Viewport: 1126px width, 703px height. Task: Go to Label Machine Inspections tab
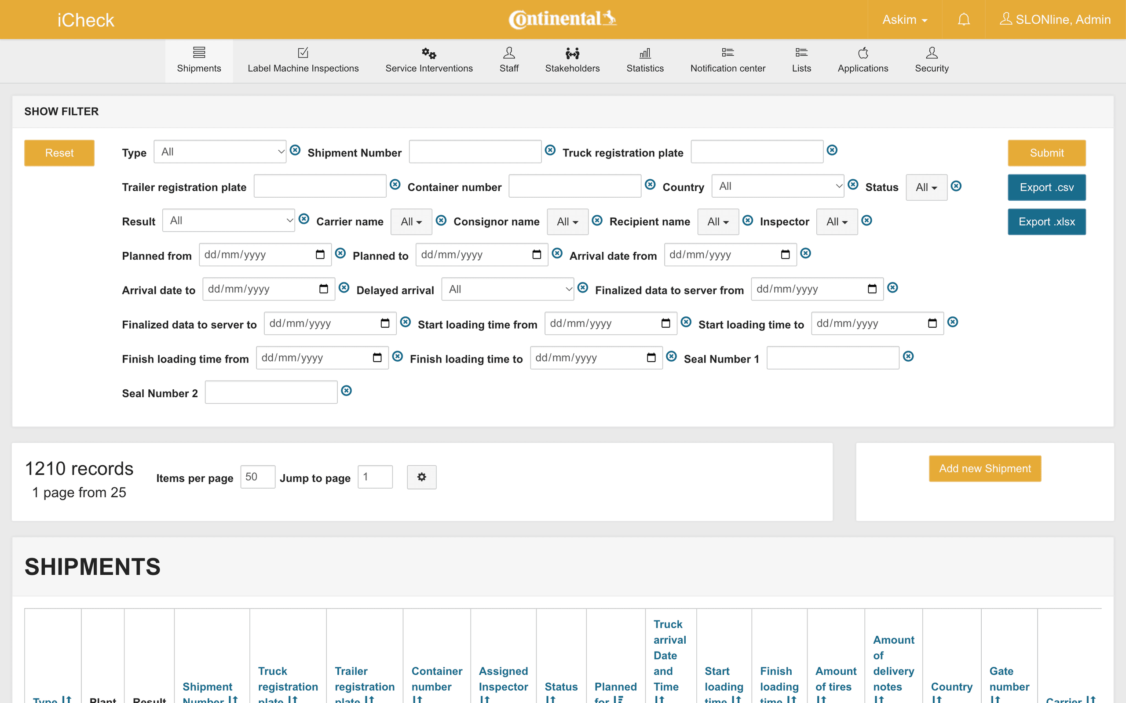[x=303, y=61]
